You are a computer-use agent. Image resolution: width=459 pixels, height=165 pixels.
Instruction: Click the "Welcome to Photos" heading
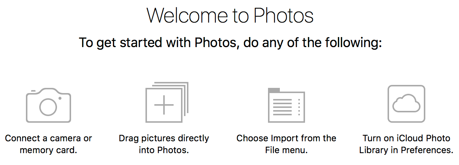tap(230, 16)
